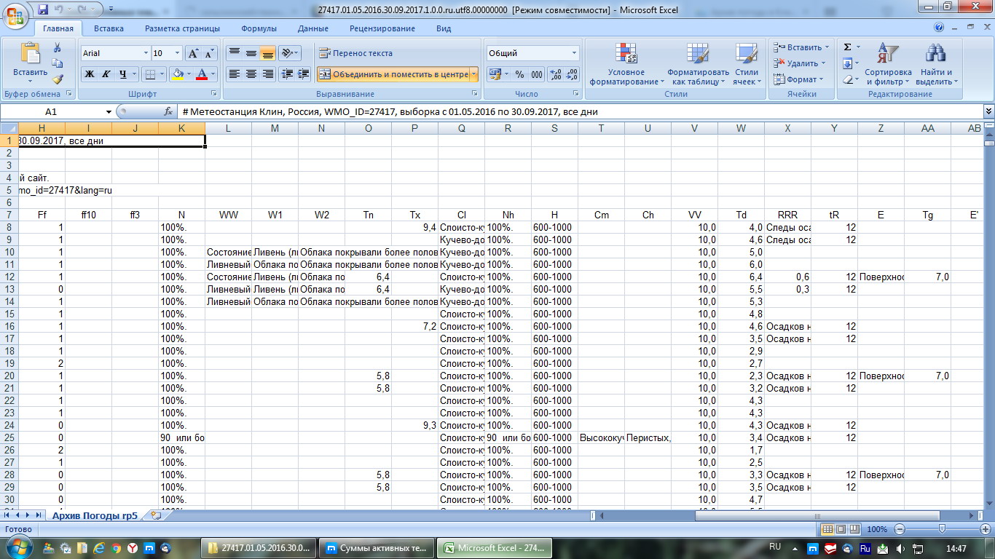This screenshot has height=559, width=995.
Task: Open Условное форматирование (Conditional Formatting)
Action: tap(626, 64)
